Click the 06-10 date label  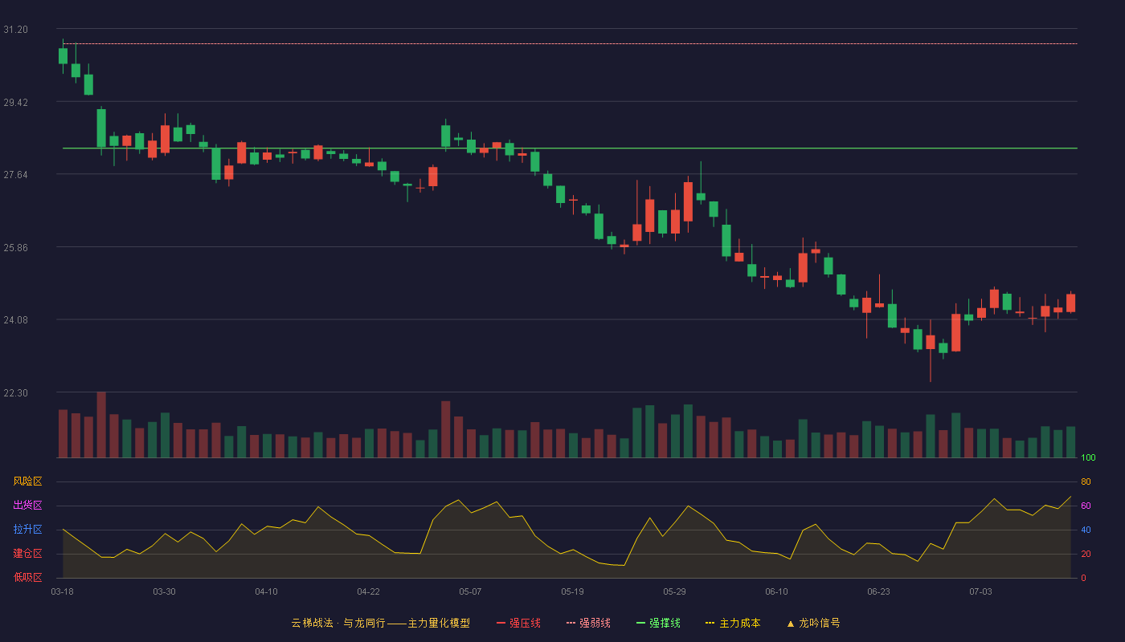776,591
